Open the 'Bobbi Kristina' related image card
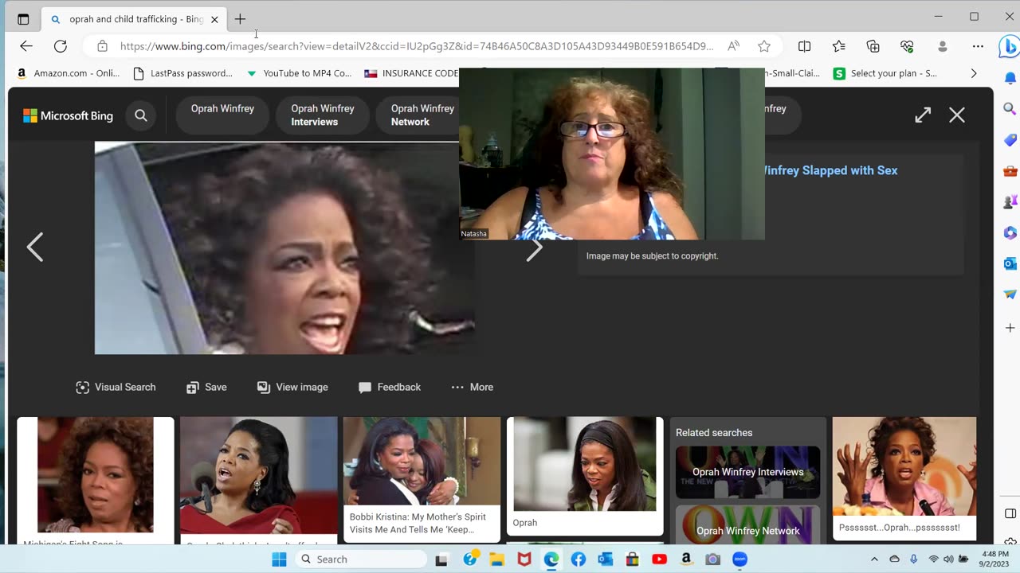1020x573 pixels. (422, 479)
